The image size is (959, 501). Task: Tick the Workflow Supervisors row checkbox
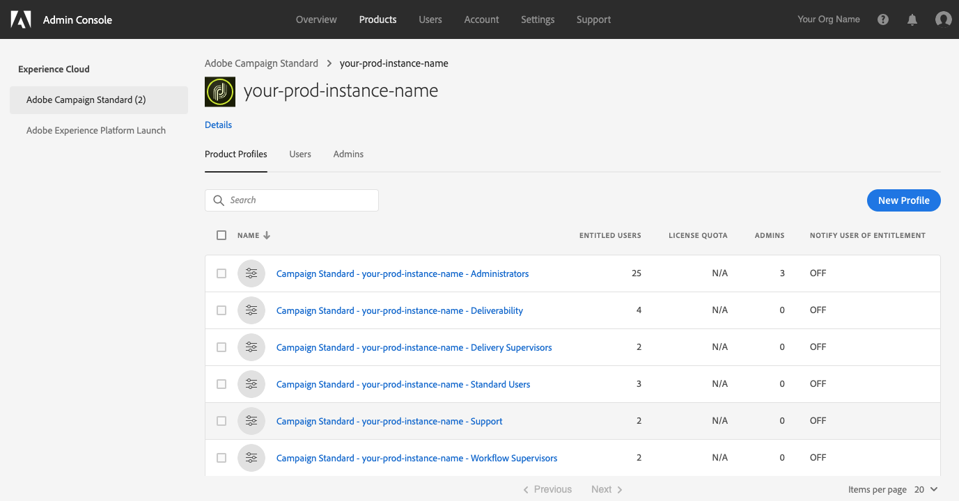(x=221, y=458)
